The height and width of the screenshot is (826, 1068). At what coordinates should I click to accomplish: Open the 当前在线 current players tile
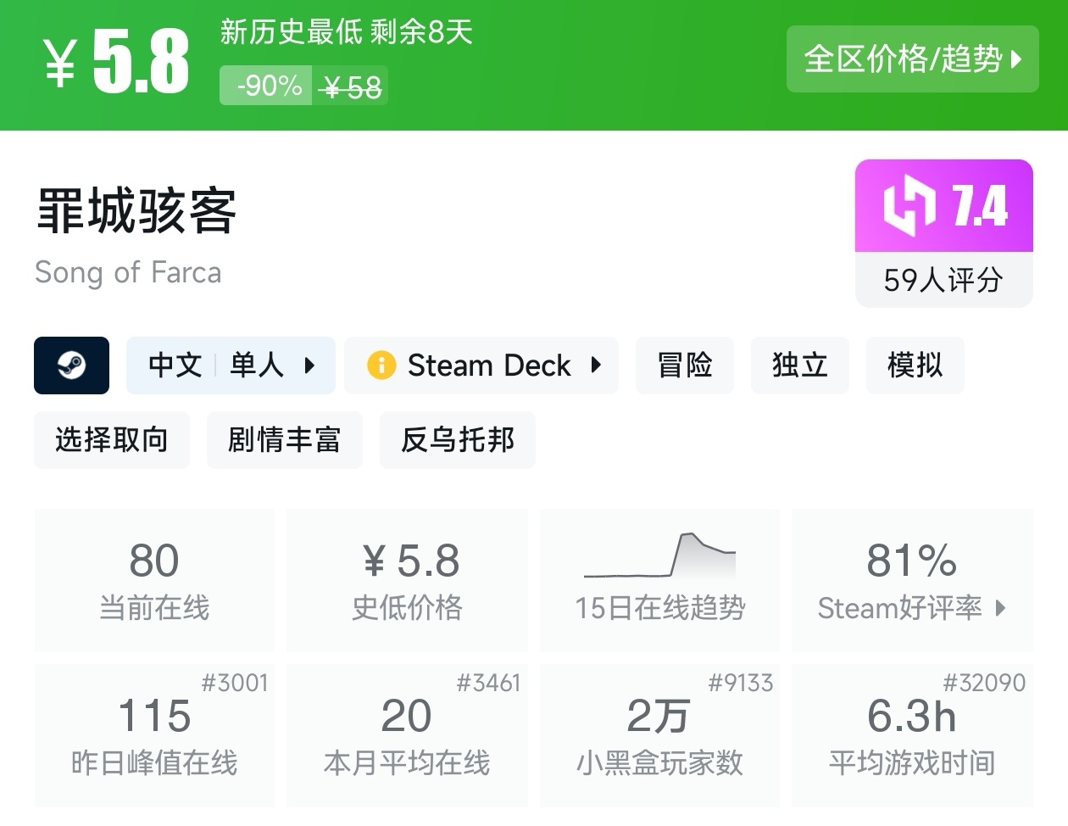tap(154, 580)
